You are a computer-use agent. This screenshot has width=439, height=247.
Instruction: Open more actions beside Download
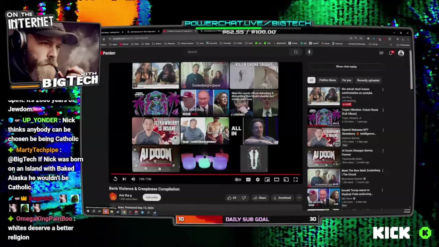coord(299,198)
